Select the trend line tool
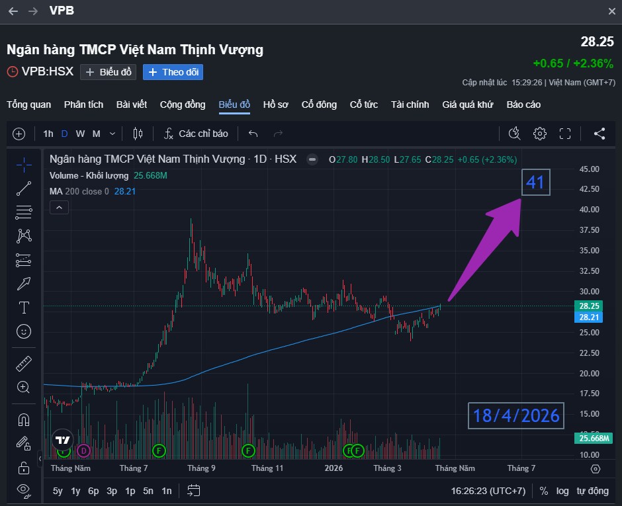 (x=24, y=189)
